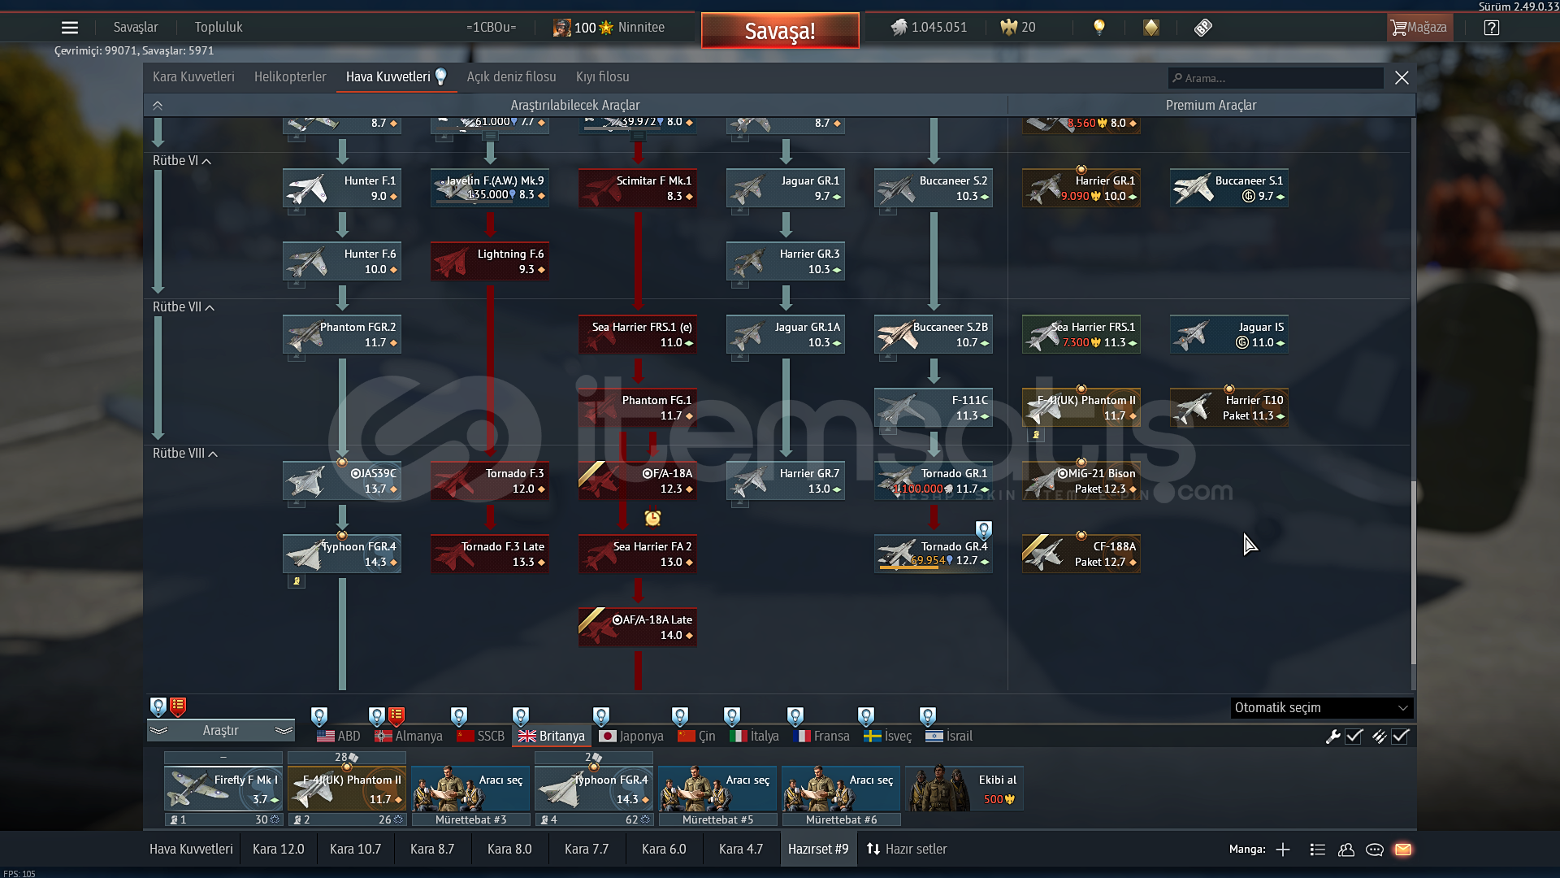The width and height of the screenshot is (1560, 878).
Task: Select the Almanya nation tab
Action: (409, 737)
